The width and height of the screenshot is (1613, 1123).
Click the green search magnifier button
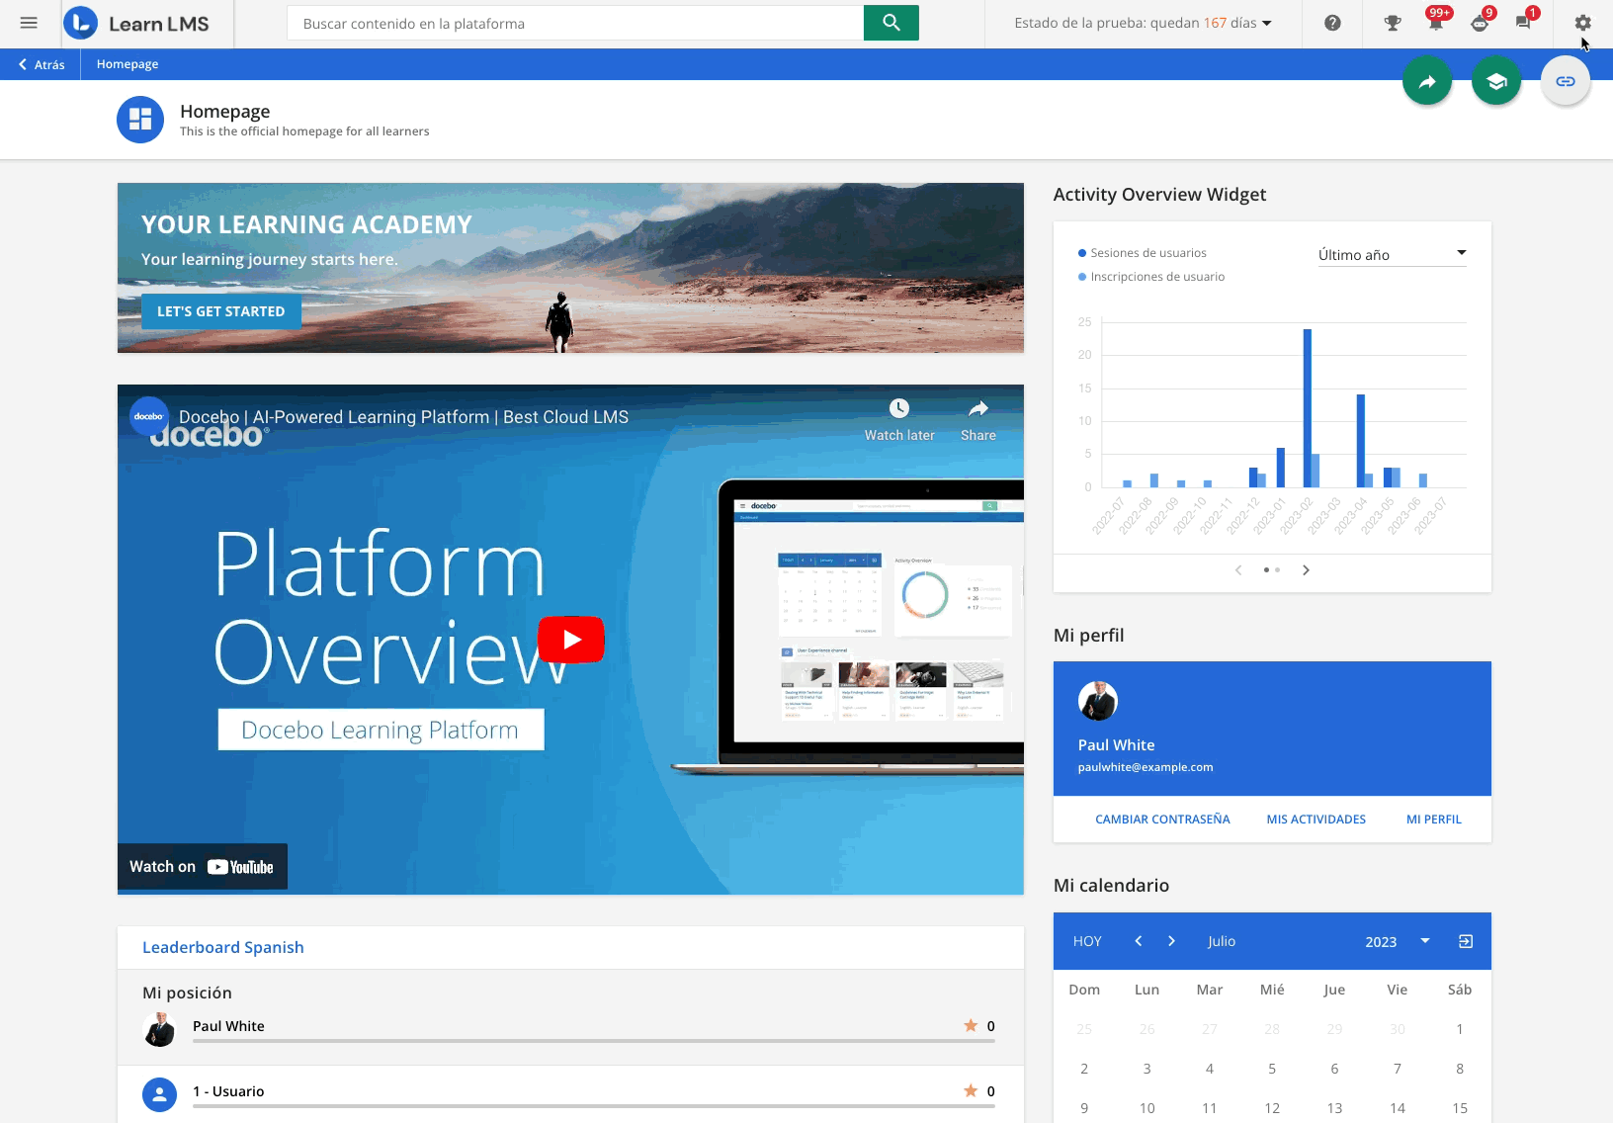[891, 23]
